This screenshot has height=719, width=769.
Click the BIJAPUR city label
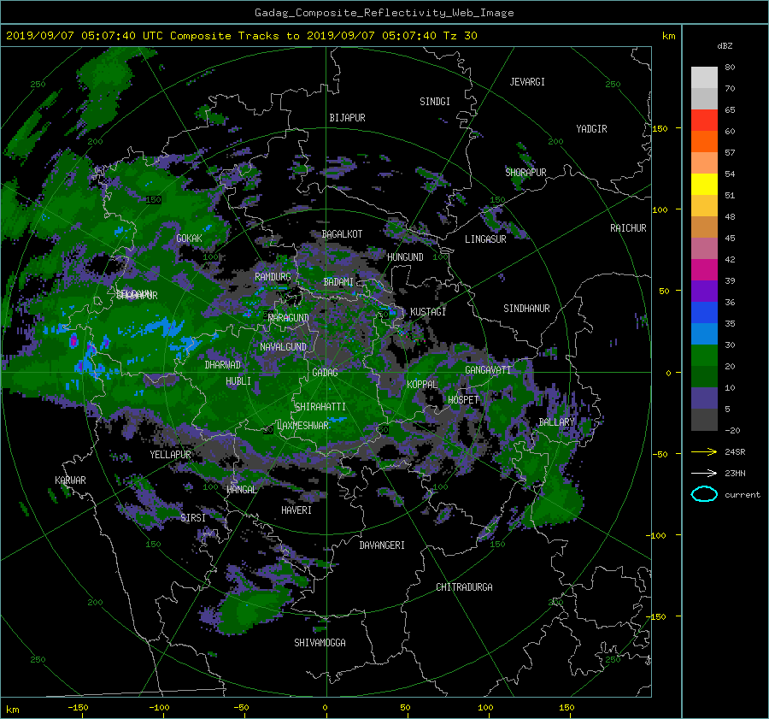[x=347, y=118]
